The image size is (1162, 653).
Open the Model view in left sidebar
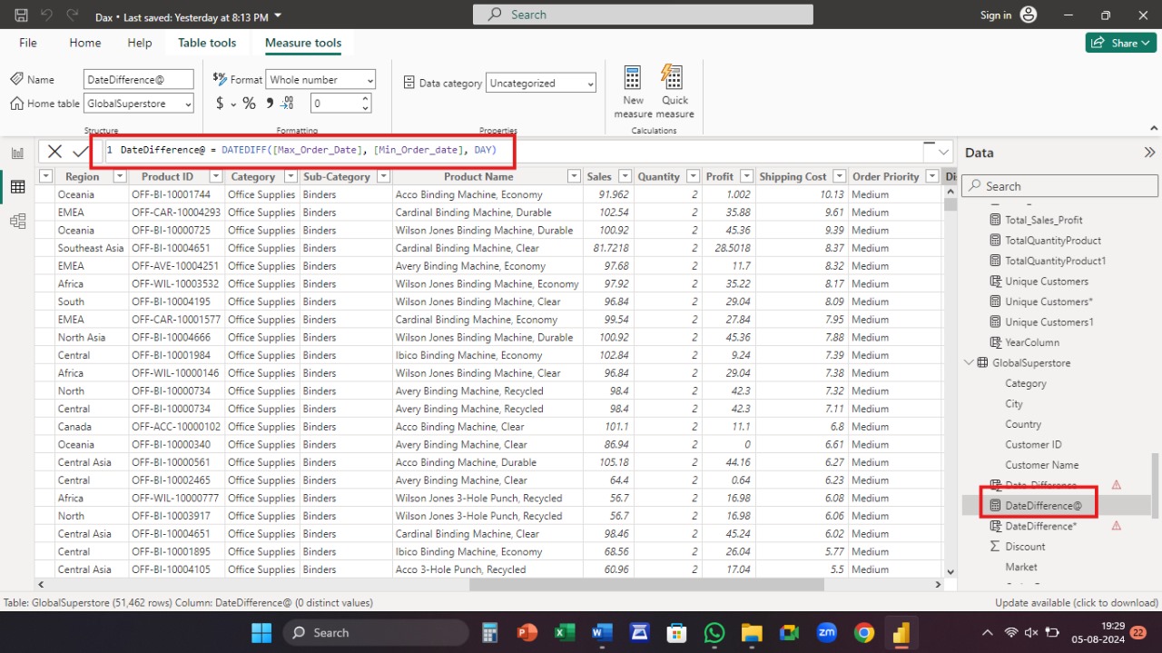17,221
